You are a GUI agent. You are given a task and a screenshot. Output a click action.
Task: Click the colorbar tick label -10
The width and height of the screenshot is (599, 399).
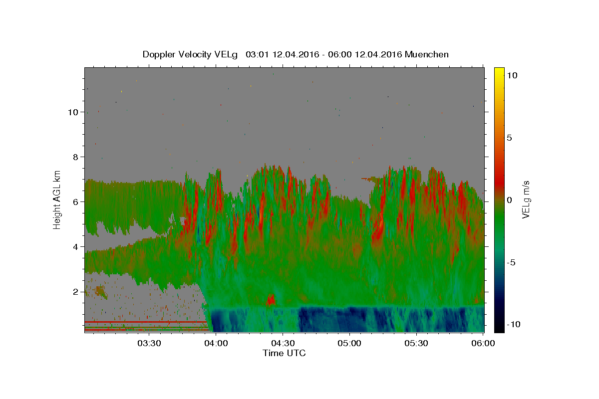(x=513, y=324)
